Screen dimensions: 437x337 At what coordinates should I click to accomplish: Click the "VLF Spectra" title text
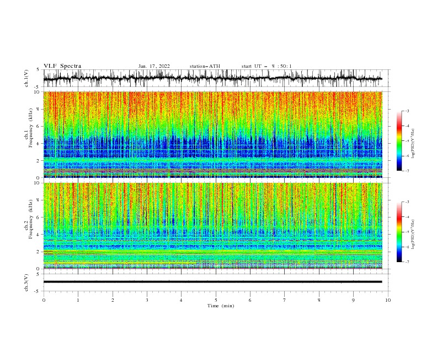[x=62, y=66]
